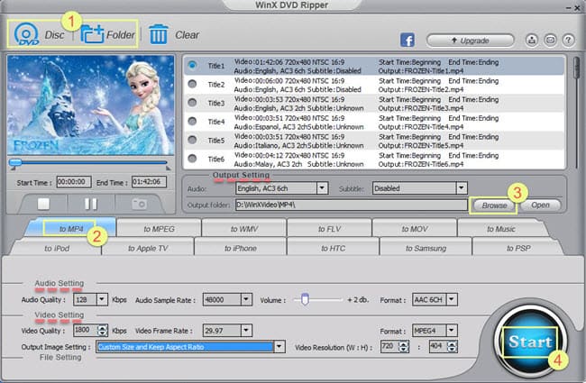Click the Open output folder button
Viewport: 586px width, 383px height.
click(x=540, y=205)
